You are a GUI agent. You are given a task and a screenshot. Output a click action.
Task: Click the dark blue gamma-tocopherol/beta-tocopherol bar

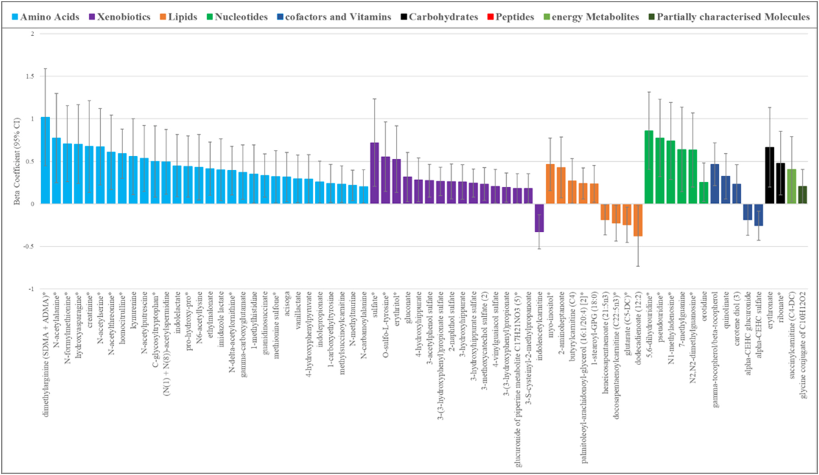(x=715, y=184)
